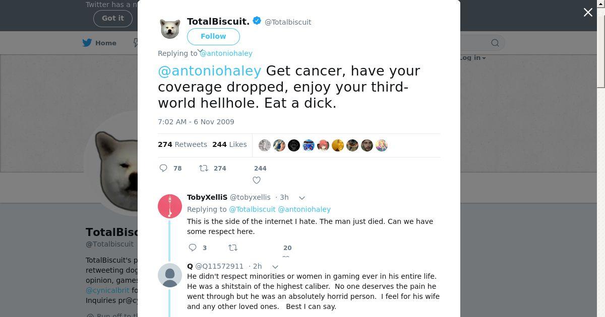The image size is (605, 317).
Task: Click the Follow button
Action: [x=213, y=36]
